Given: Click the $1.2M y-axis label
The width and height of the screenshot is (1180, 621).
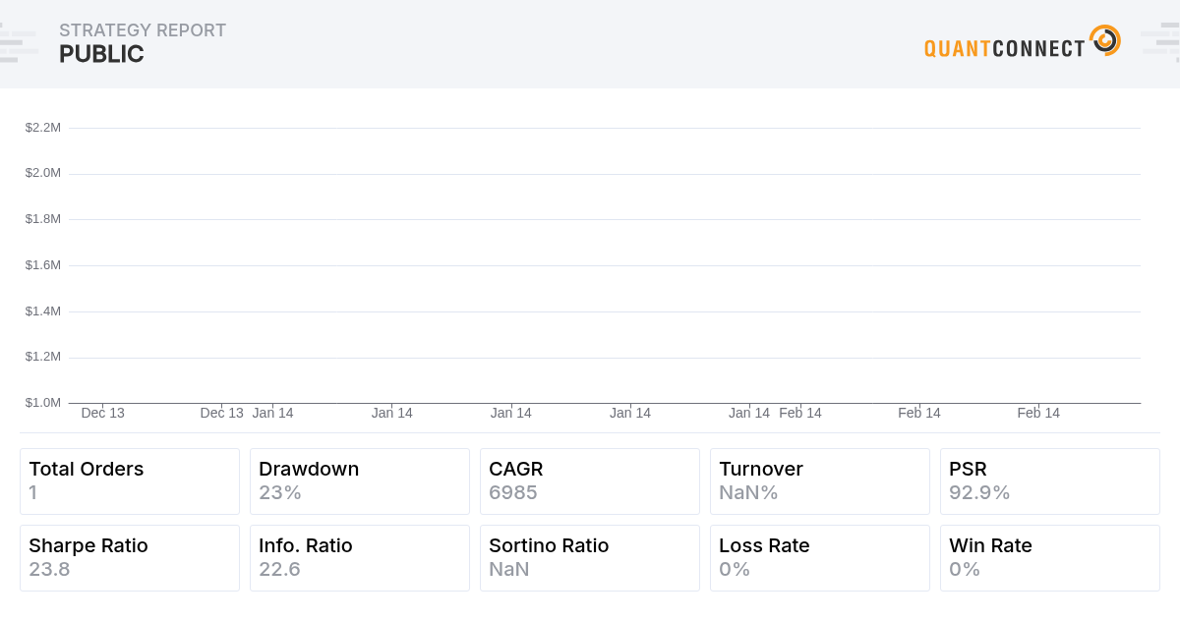Looking at the screenshot, I should pyautogui.click(x=43, y=357).
